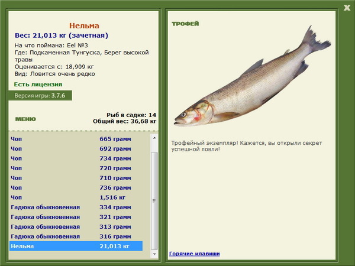Click the Нельма trophy fish picture
Screen dimensions: 355x266
(x=253, y=76)
